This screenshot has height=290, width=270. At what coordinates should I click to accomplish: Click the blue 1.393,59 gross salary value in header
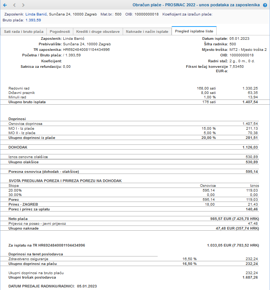click(x=33, y=20)
